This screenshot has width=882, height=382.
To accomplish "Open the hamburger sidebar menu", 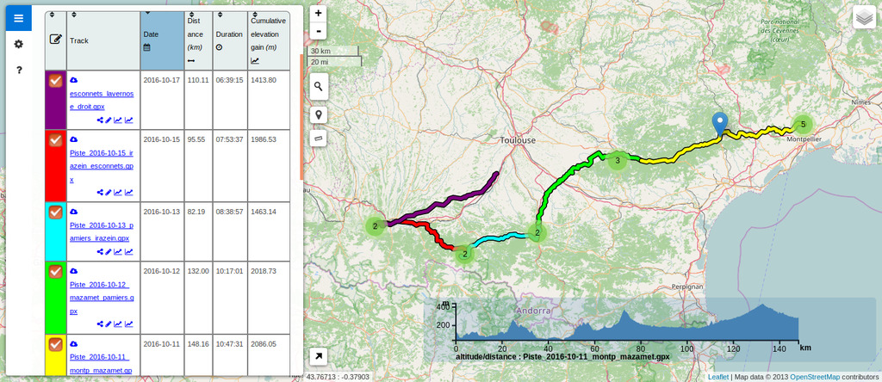I will tap(19, 18).
